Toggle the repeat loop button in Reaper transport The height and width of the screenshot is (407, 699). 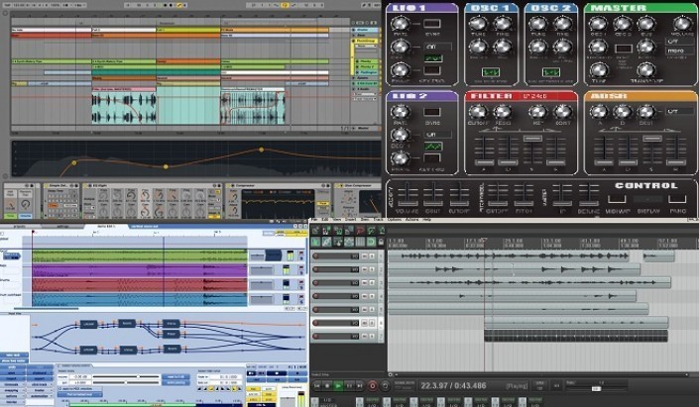coord(385,386)
